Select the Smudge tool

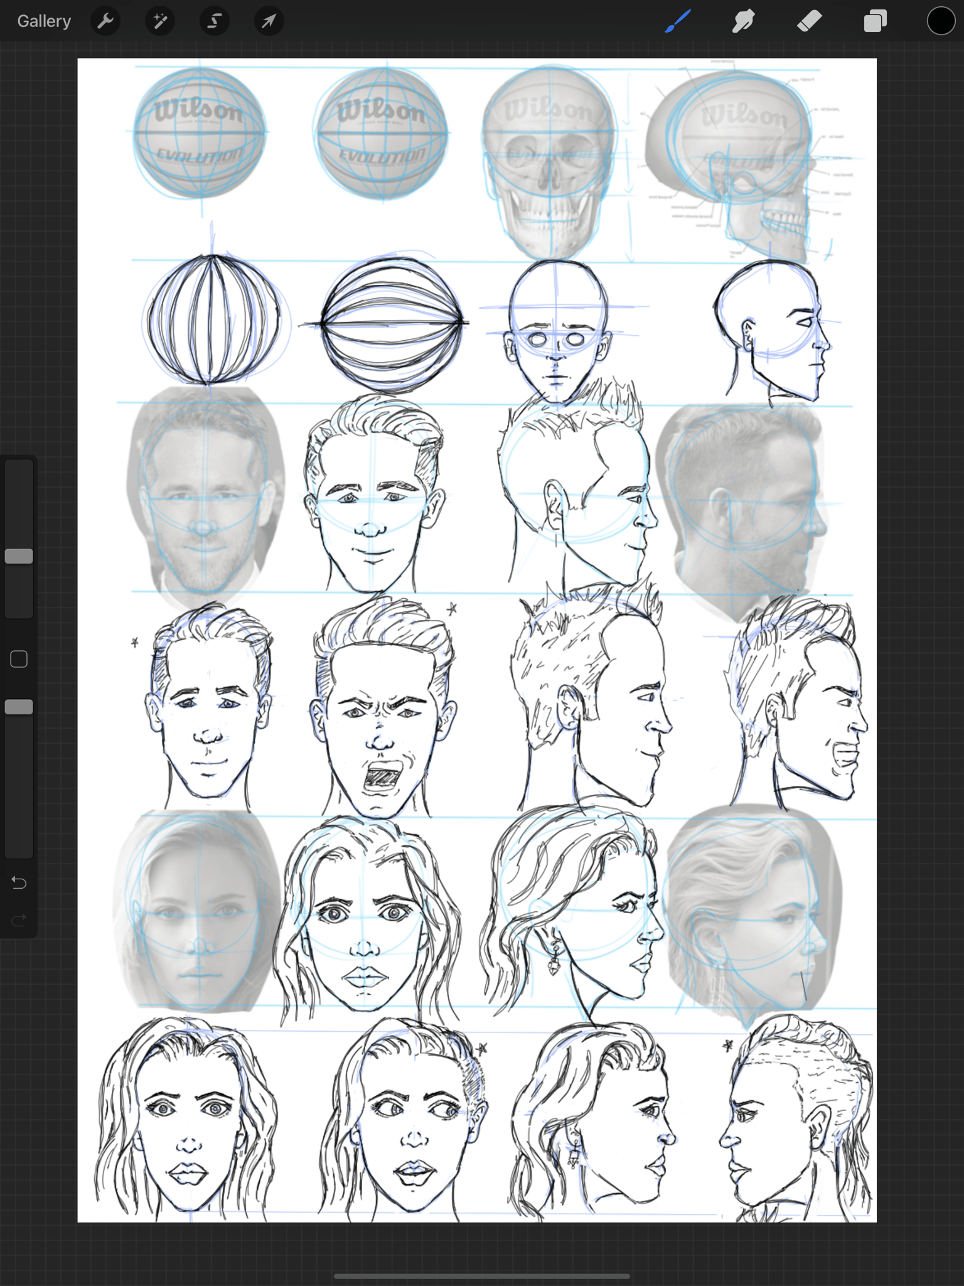point(743,21)
